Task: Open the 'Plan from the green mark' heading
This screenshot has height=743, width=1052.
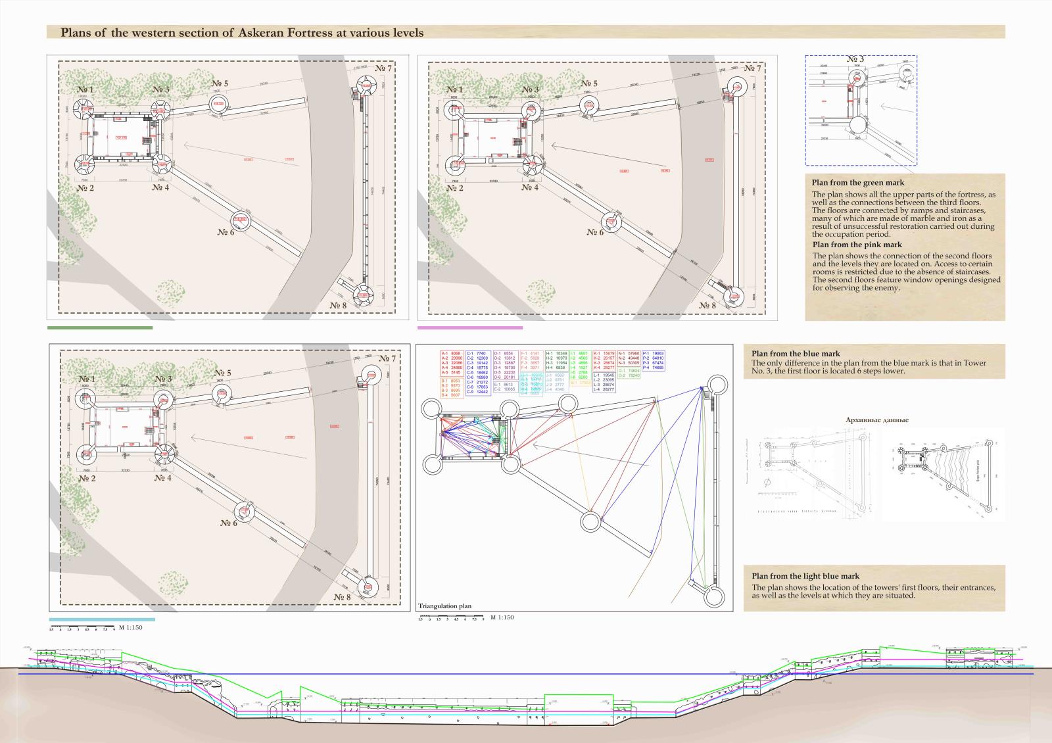Action: pyautogui.click(x=857, y=183)
